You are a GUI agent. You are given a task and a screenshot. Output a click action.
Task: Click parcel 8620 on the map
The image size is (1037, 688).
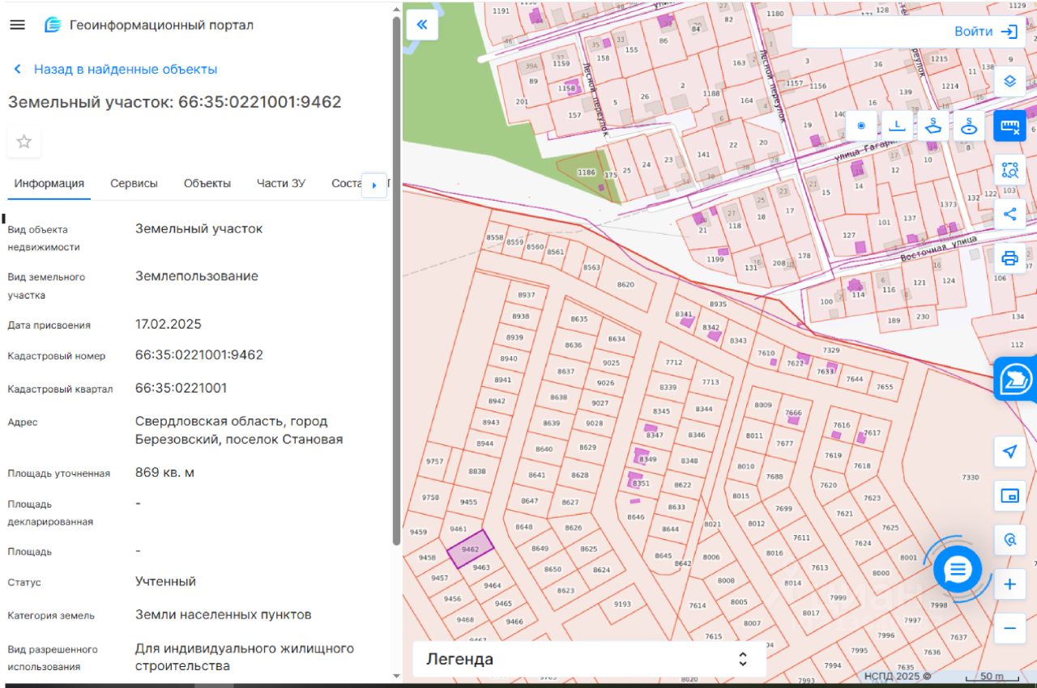point(625,285)
